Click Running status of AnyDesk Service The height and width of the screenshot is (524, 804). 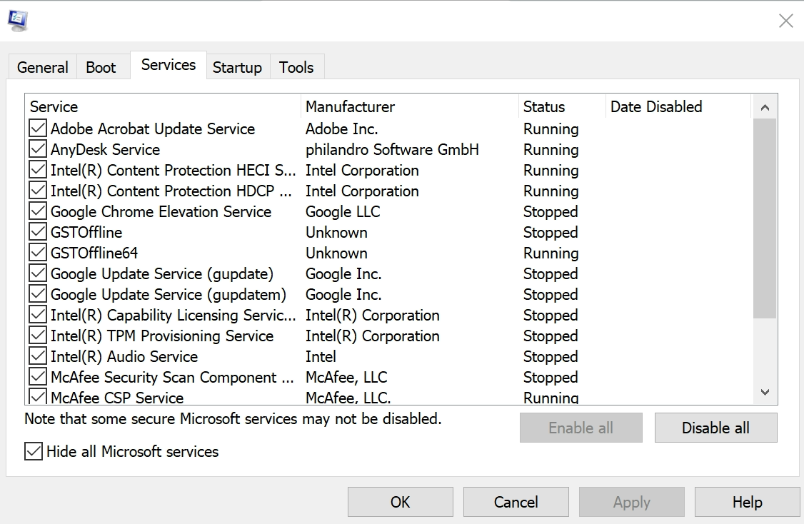click(551, 149)
